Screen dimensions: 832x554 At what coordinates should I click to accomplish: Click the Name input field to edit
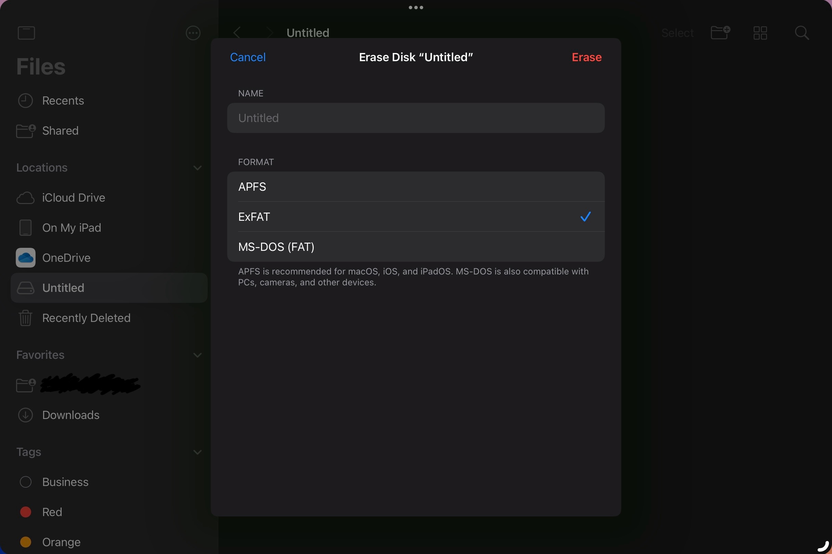[416, 118]
